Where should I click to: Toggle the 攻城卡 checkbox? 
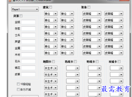click(119, 62)
